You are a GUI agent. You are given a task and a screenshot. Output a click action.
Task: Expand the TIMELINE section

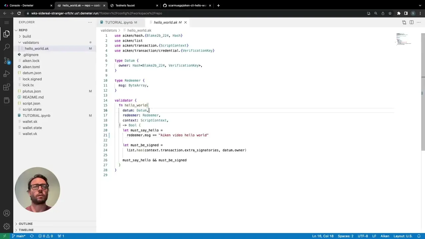[26, 230]
